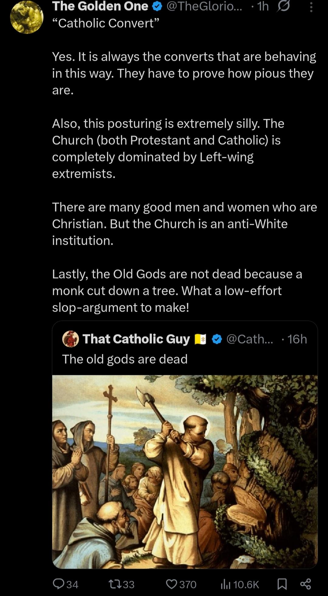328x596 pixels.
Task: Open quoted tweet "The old gods are dead"
Action: (x=125, y=359)
